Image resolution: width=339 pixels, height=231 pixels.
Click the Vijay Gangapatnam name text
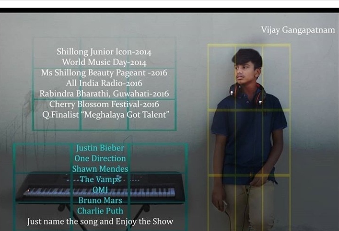click(298, 30)
